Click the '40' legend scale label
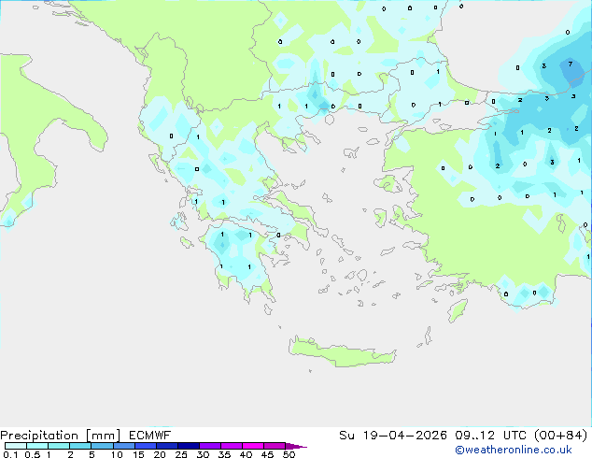 (246, 454)
